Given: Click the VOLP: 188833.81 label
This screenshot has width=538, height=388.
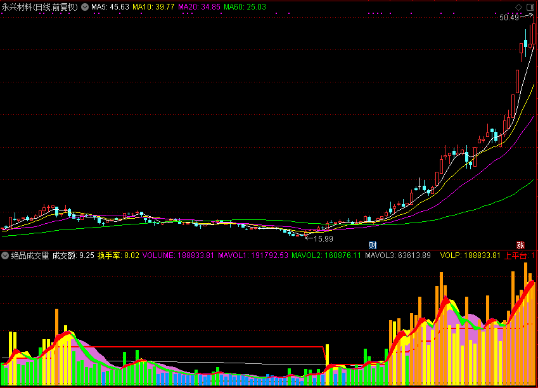Looking at the screenshot, I should pos(470,255).
